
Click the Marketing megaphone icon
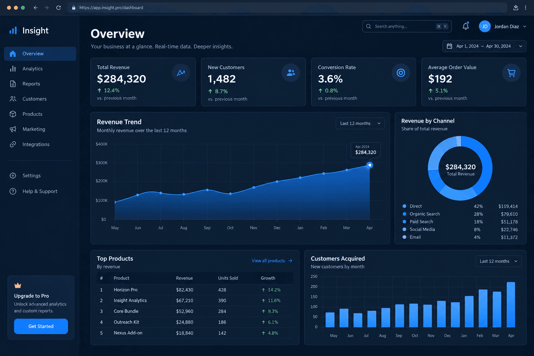tap(13, 129)
